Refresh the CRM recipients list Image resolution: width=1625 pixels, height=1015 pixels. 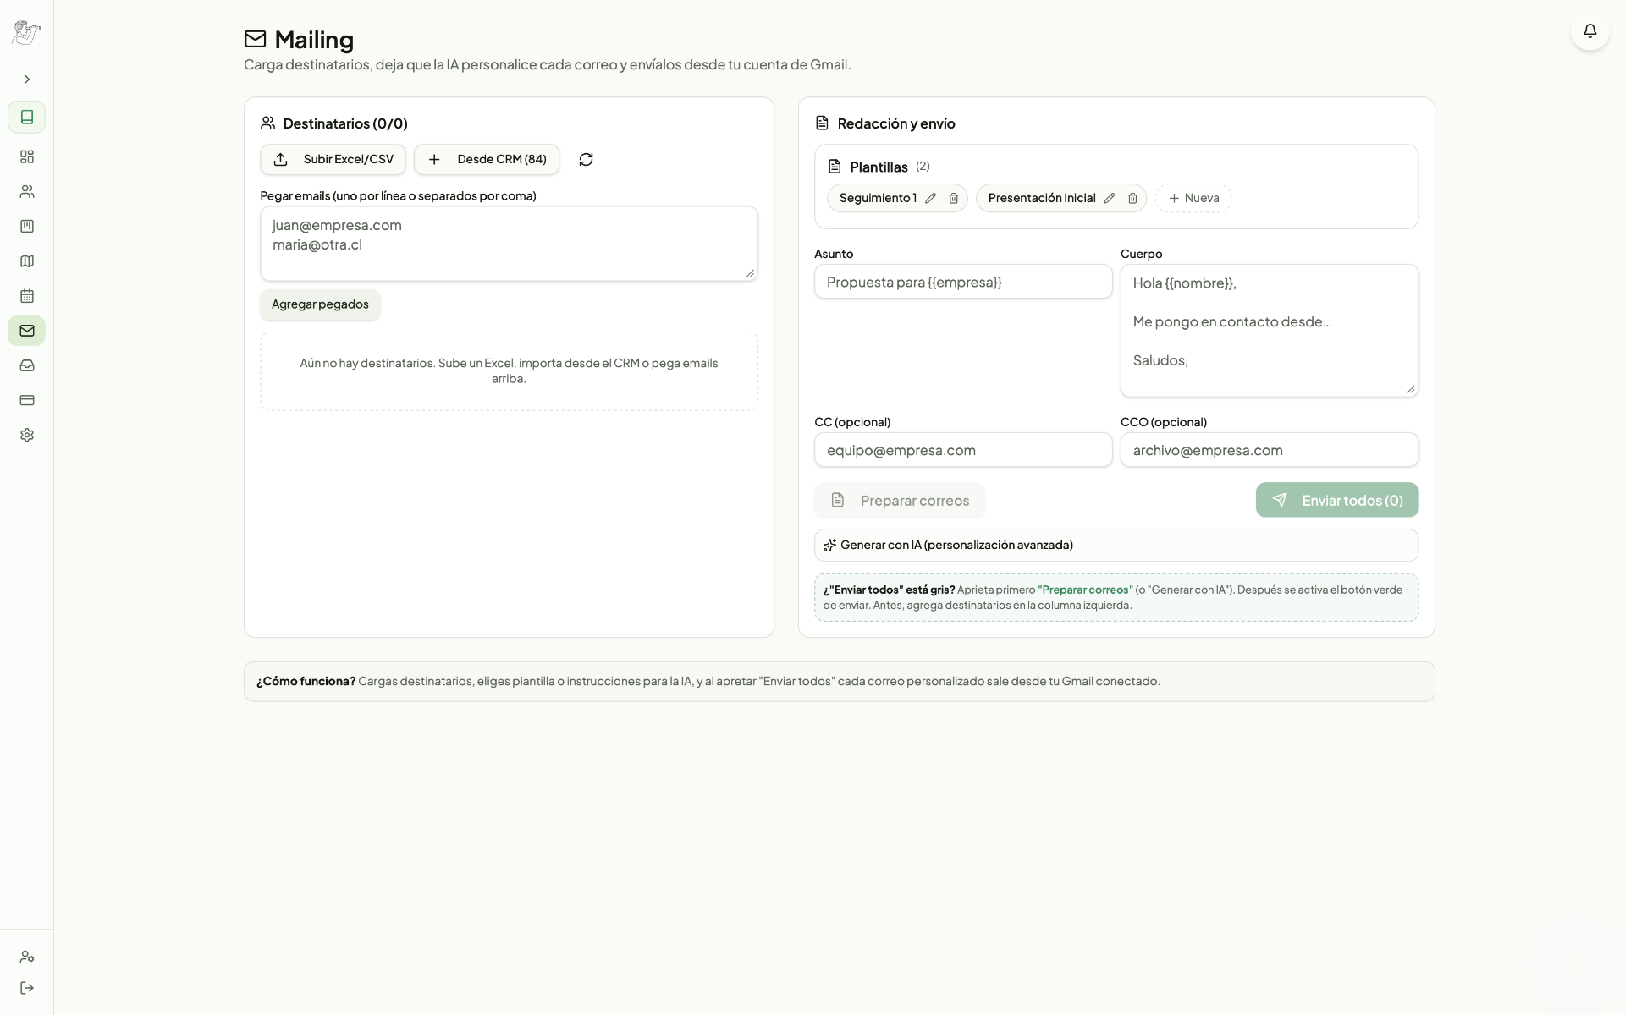point(586,159)
